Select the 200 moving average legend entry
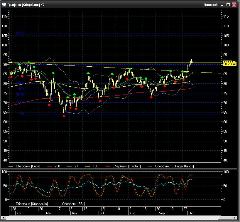 54,166
